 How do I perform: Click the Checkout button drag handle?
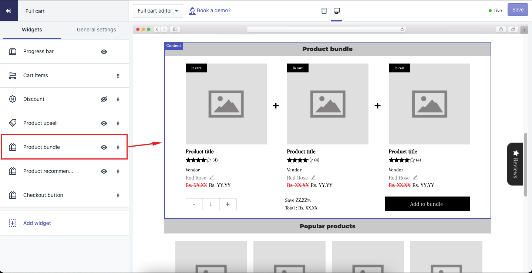pos(118,195)
